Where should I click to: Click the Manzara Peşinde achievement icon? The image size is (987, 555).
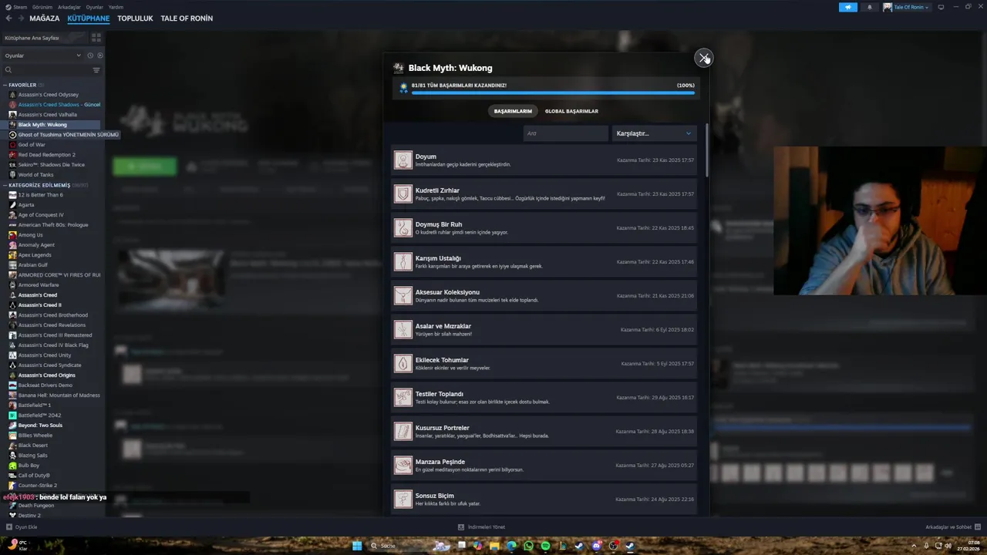click(403, 465)
